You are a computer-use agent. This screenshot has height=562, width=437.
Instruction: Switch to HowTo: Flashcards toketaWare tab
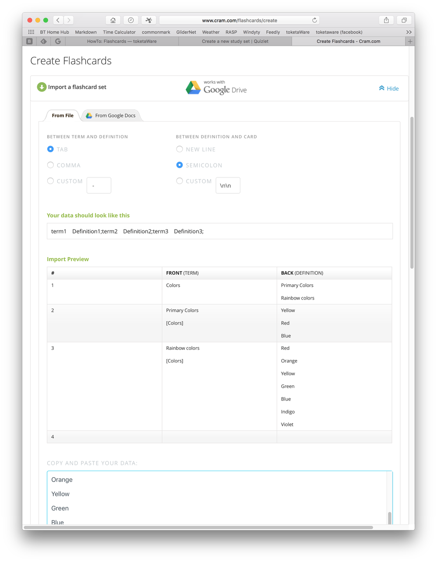(121, 41)
